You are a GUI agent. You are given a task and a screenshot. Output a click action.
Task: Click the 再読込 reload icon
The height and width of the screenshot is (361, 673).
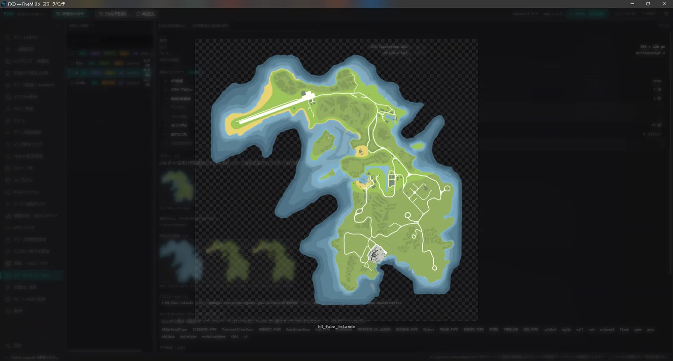(138, 14)
